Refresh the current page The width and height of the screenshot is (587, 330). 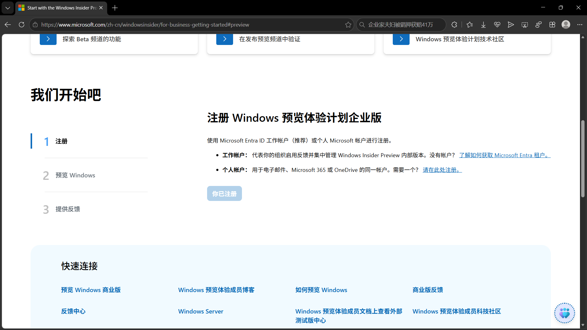click(x=21, y=25)
